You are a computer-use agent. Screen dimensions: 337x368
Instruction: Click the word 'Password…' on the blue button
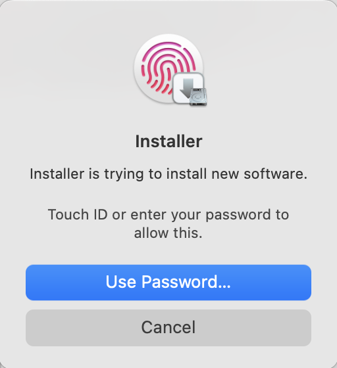click(186, 282)
